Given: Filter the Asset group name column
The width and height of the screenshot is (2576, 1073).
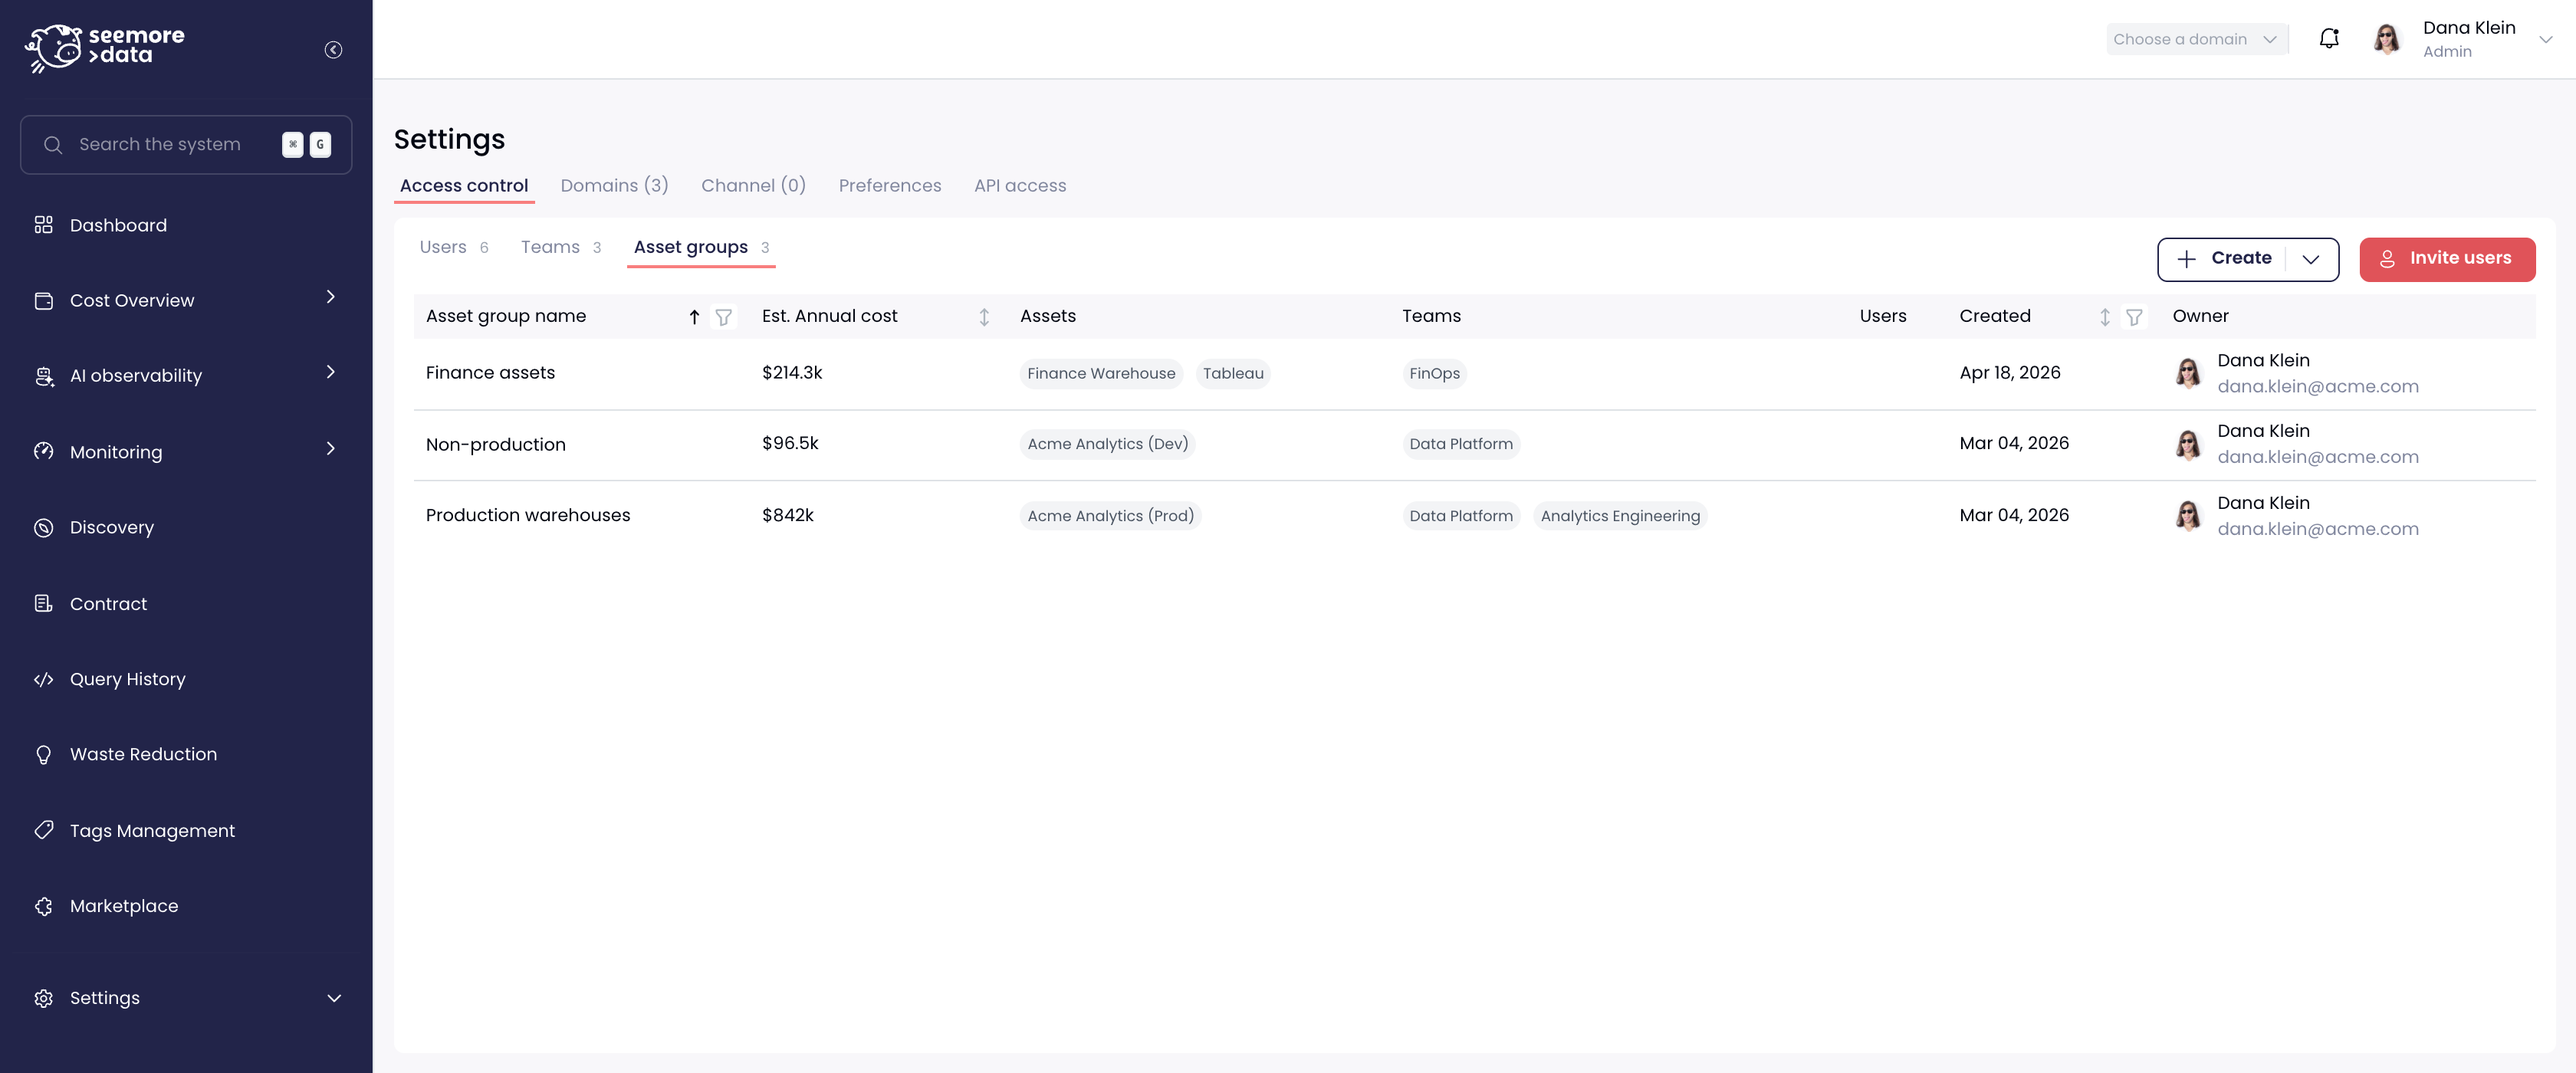Looking at the screenshot, I should coord(723,317).
